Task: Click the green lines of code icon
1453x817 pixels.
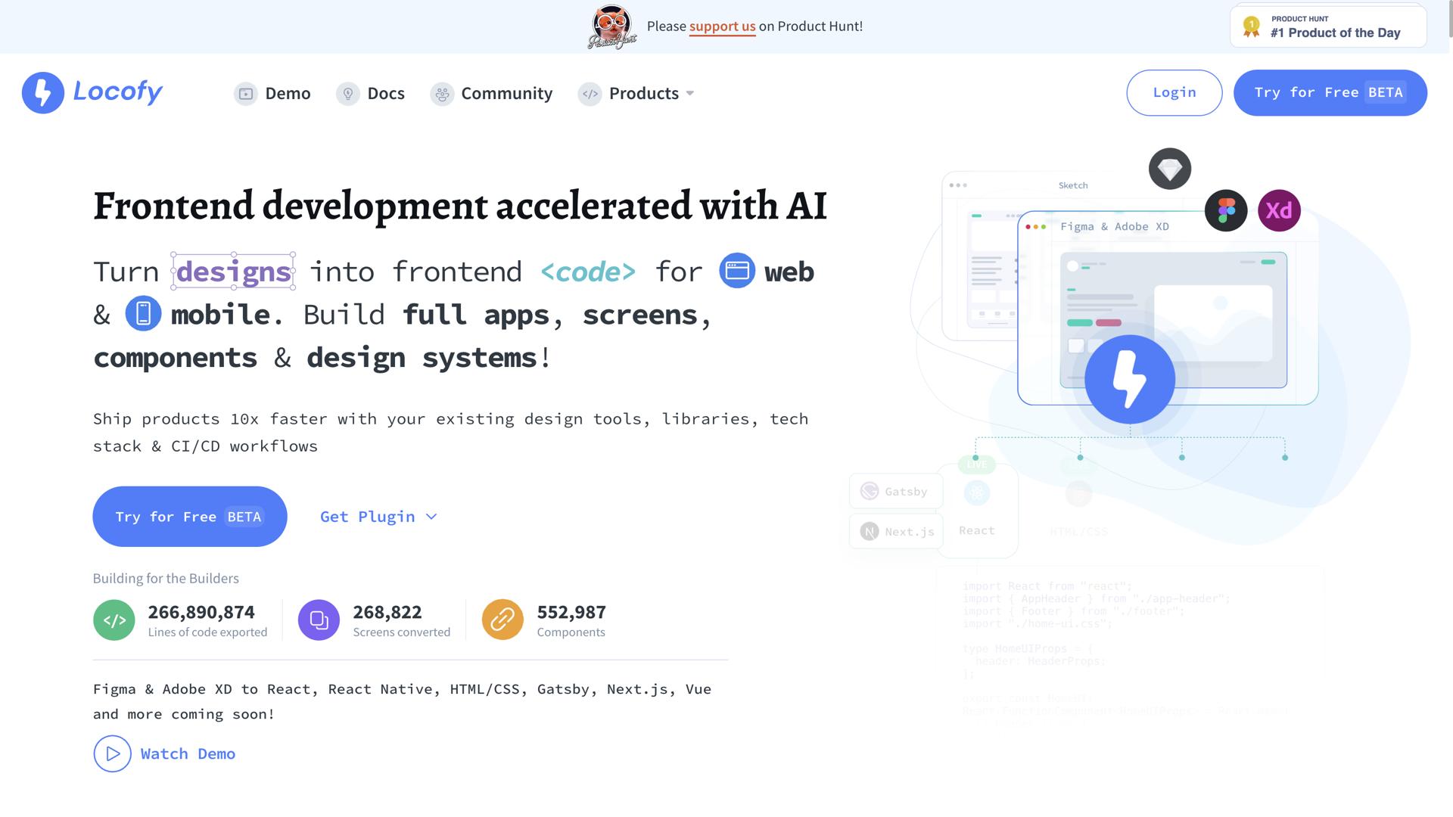Action: click(x=114, y=620)
